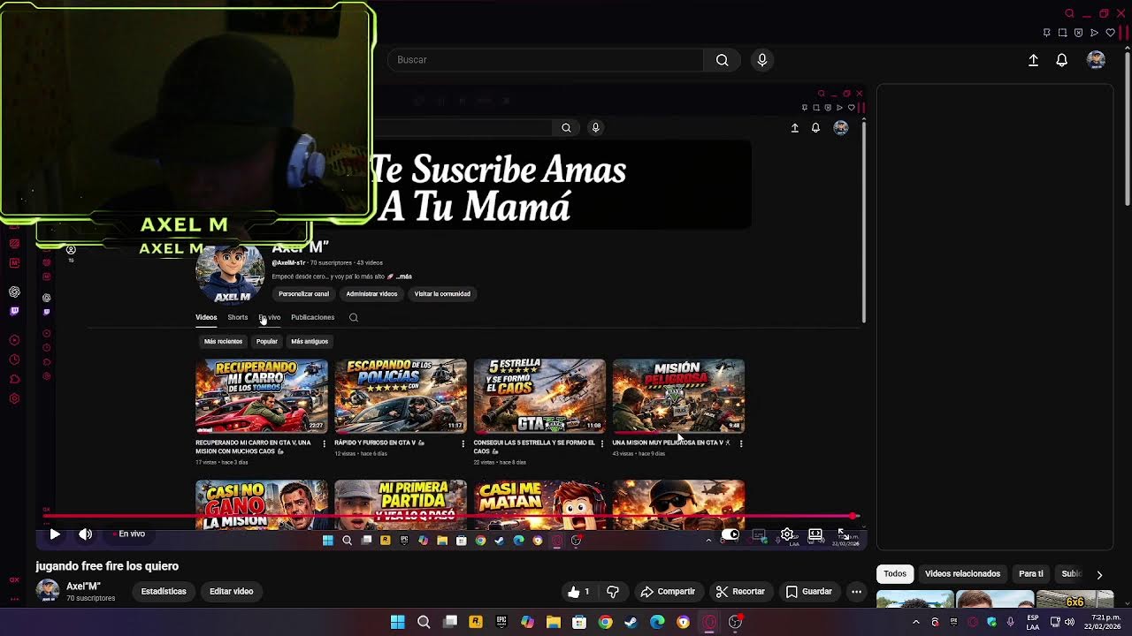This screenshot has width=1132, height=636.
Task: Click the browser send/flow arrow icon
Action: [x=1094, y=33]
